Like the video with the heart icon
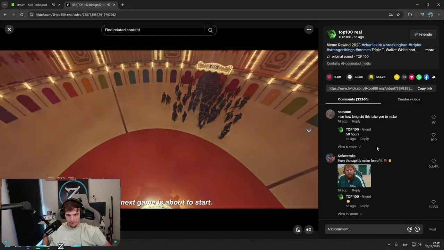This screenshot has width=444, height=250. click(329, 77)
